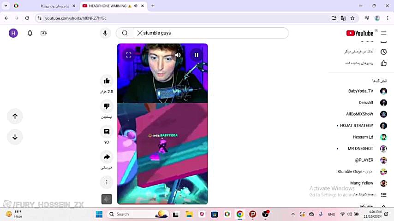Switch ENG input language in tray
The image size is (394, 221).
(x=331, y=214)
